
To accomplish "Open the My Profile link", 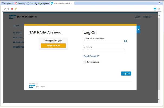I will click(x=17, y=33).
